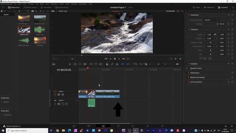Play the timeline in reverse
236x133 pixels.
tap(111, 59)
